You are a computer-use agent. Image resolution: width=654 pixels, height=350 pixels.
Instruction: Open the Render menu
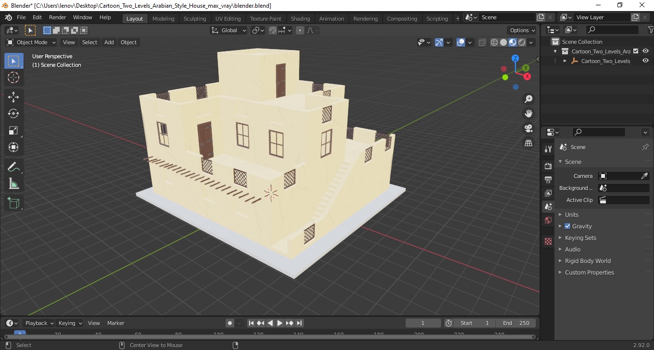(x=58, y=17)
